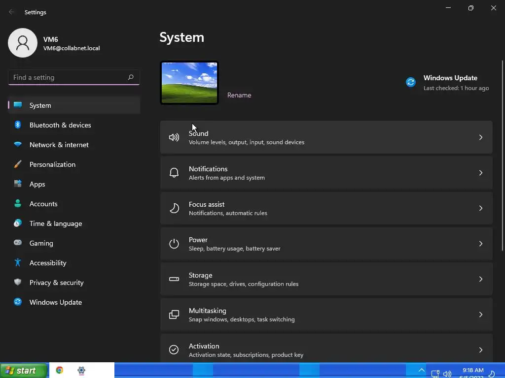Click the Notifications bell icon
Image resolution: width=505 pixels, height=378 pixels.
pyautogui.click(x=174, y=173)
